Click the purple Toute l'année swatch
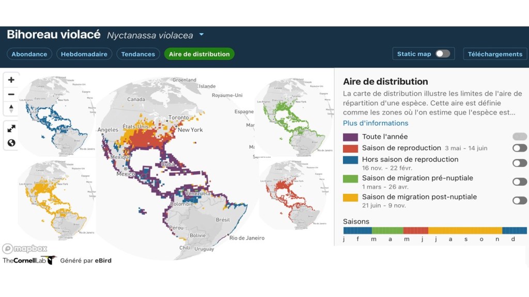This screenshot has height=297, width=529. click(350, 137)
